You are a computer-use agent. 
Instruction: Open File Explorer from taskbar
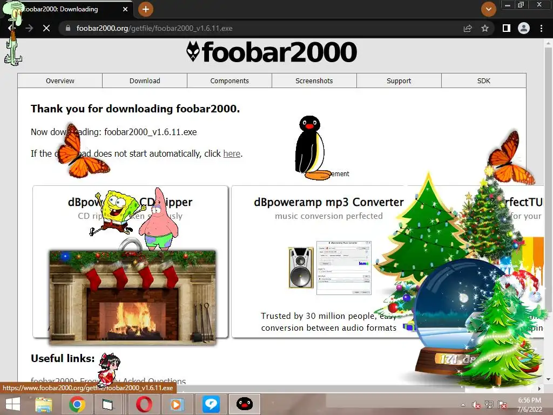(44, 404)
